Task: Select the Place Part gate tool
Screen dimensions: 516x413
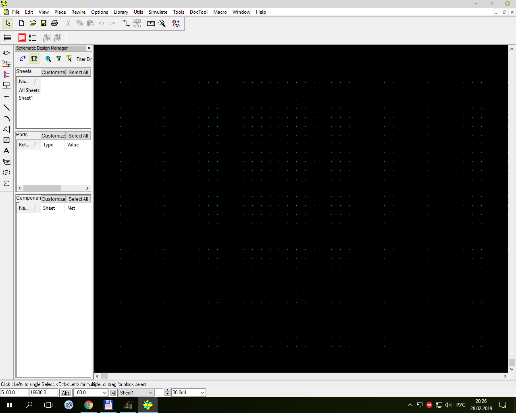Action: pyautogui.click(x=6, y=53)
